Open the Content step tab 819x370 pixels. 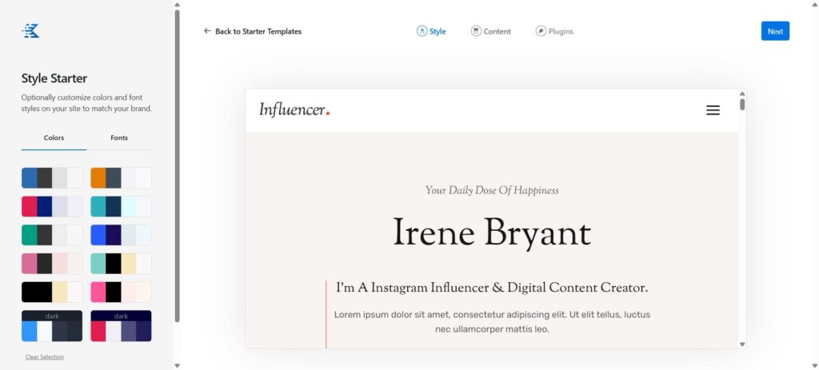click(491, 31)
